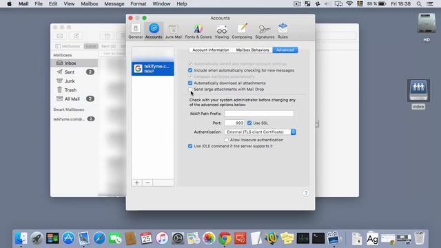Open Wi-Fi status menu
This screenshot has width=441, height=248.
(349, 3)
